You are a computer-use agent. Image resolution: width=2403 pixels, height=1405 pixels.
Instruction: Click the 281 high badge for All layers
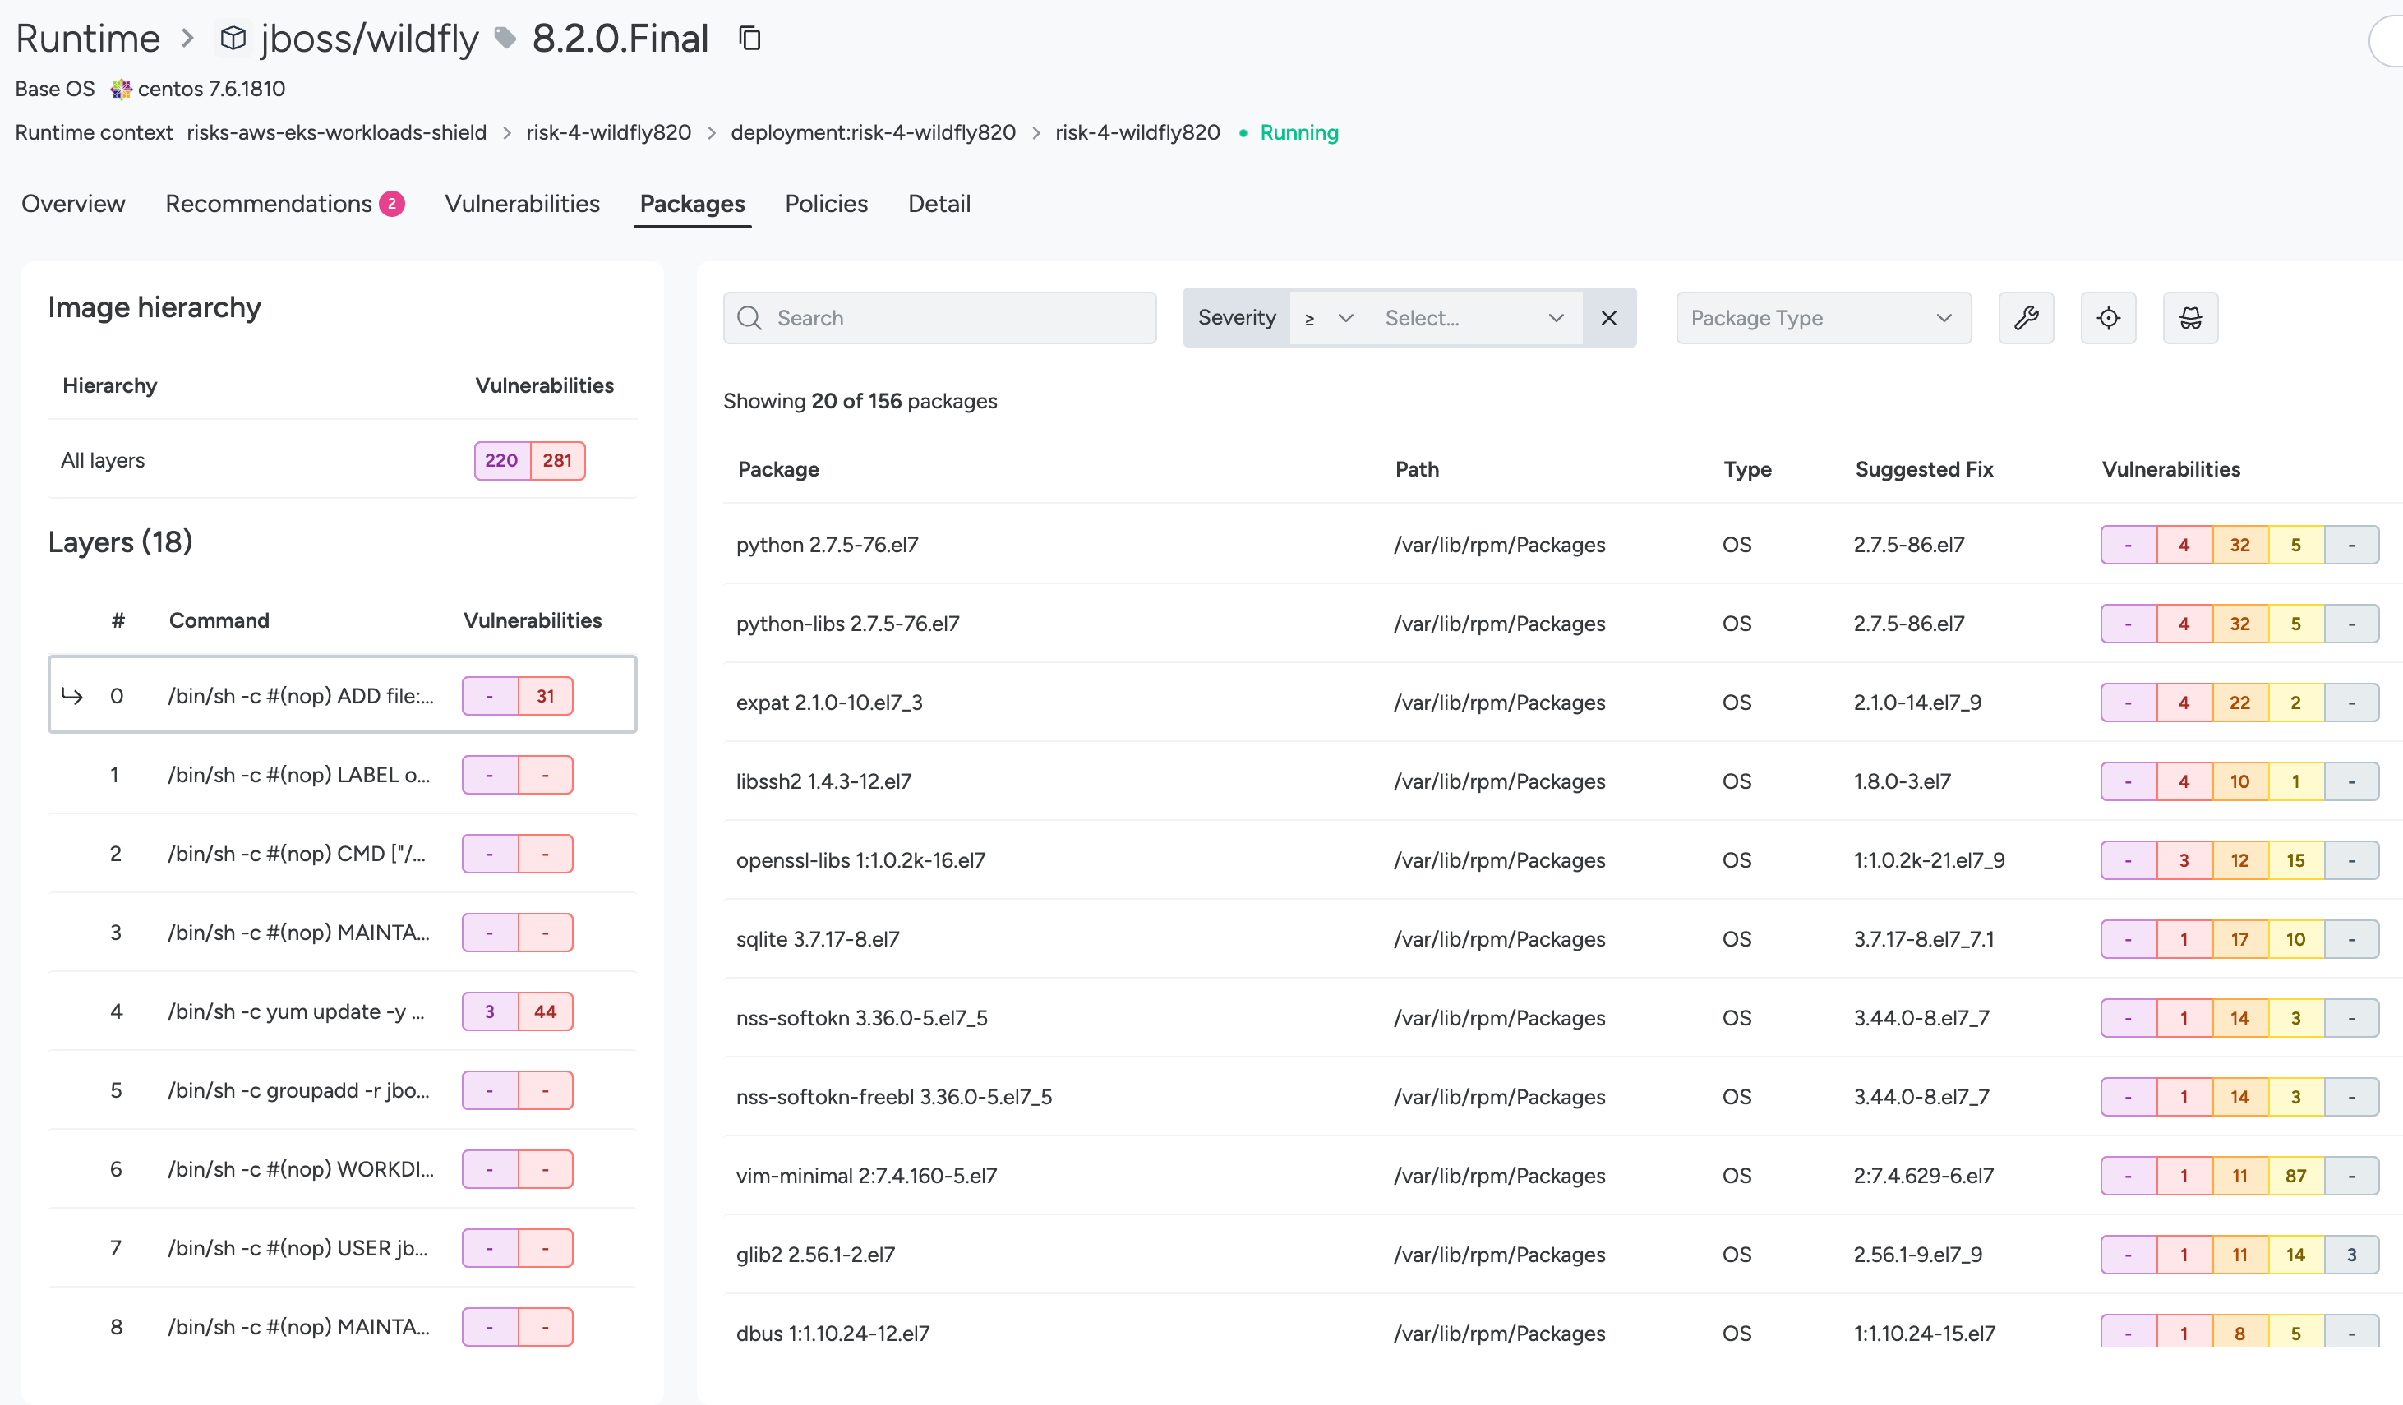pyautogui.click(x=557, y=460)
